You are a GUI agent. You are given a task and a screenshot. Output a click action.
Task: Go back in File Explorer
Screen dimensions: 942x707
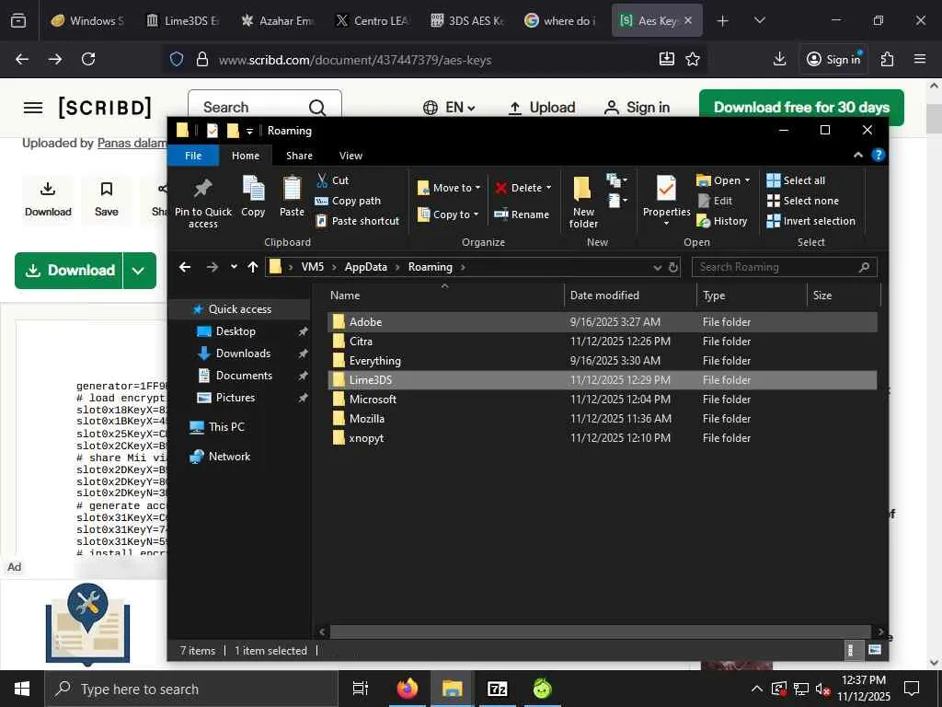click(185, 267)
